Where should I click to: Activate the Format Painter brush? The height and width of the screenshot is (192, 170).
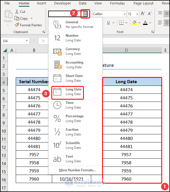pyautogui.click(x=17, y=25)
